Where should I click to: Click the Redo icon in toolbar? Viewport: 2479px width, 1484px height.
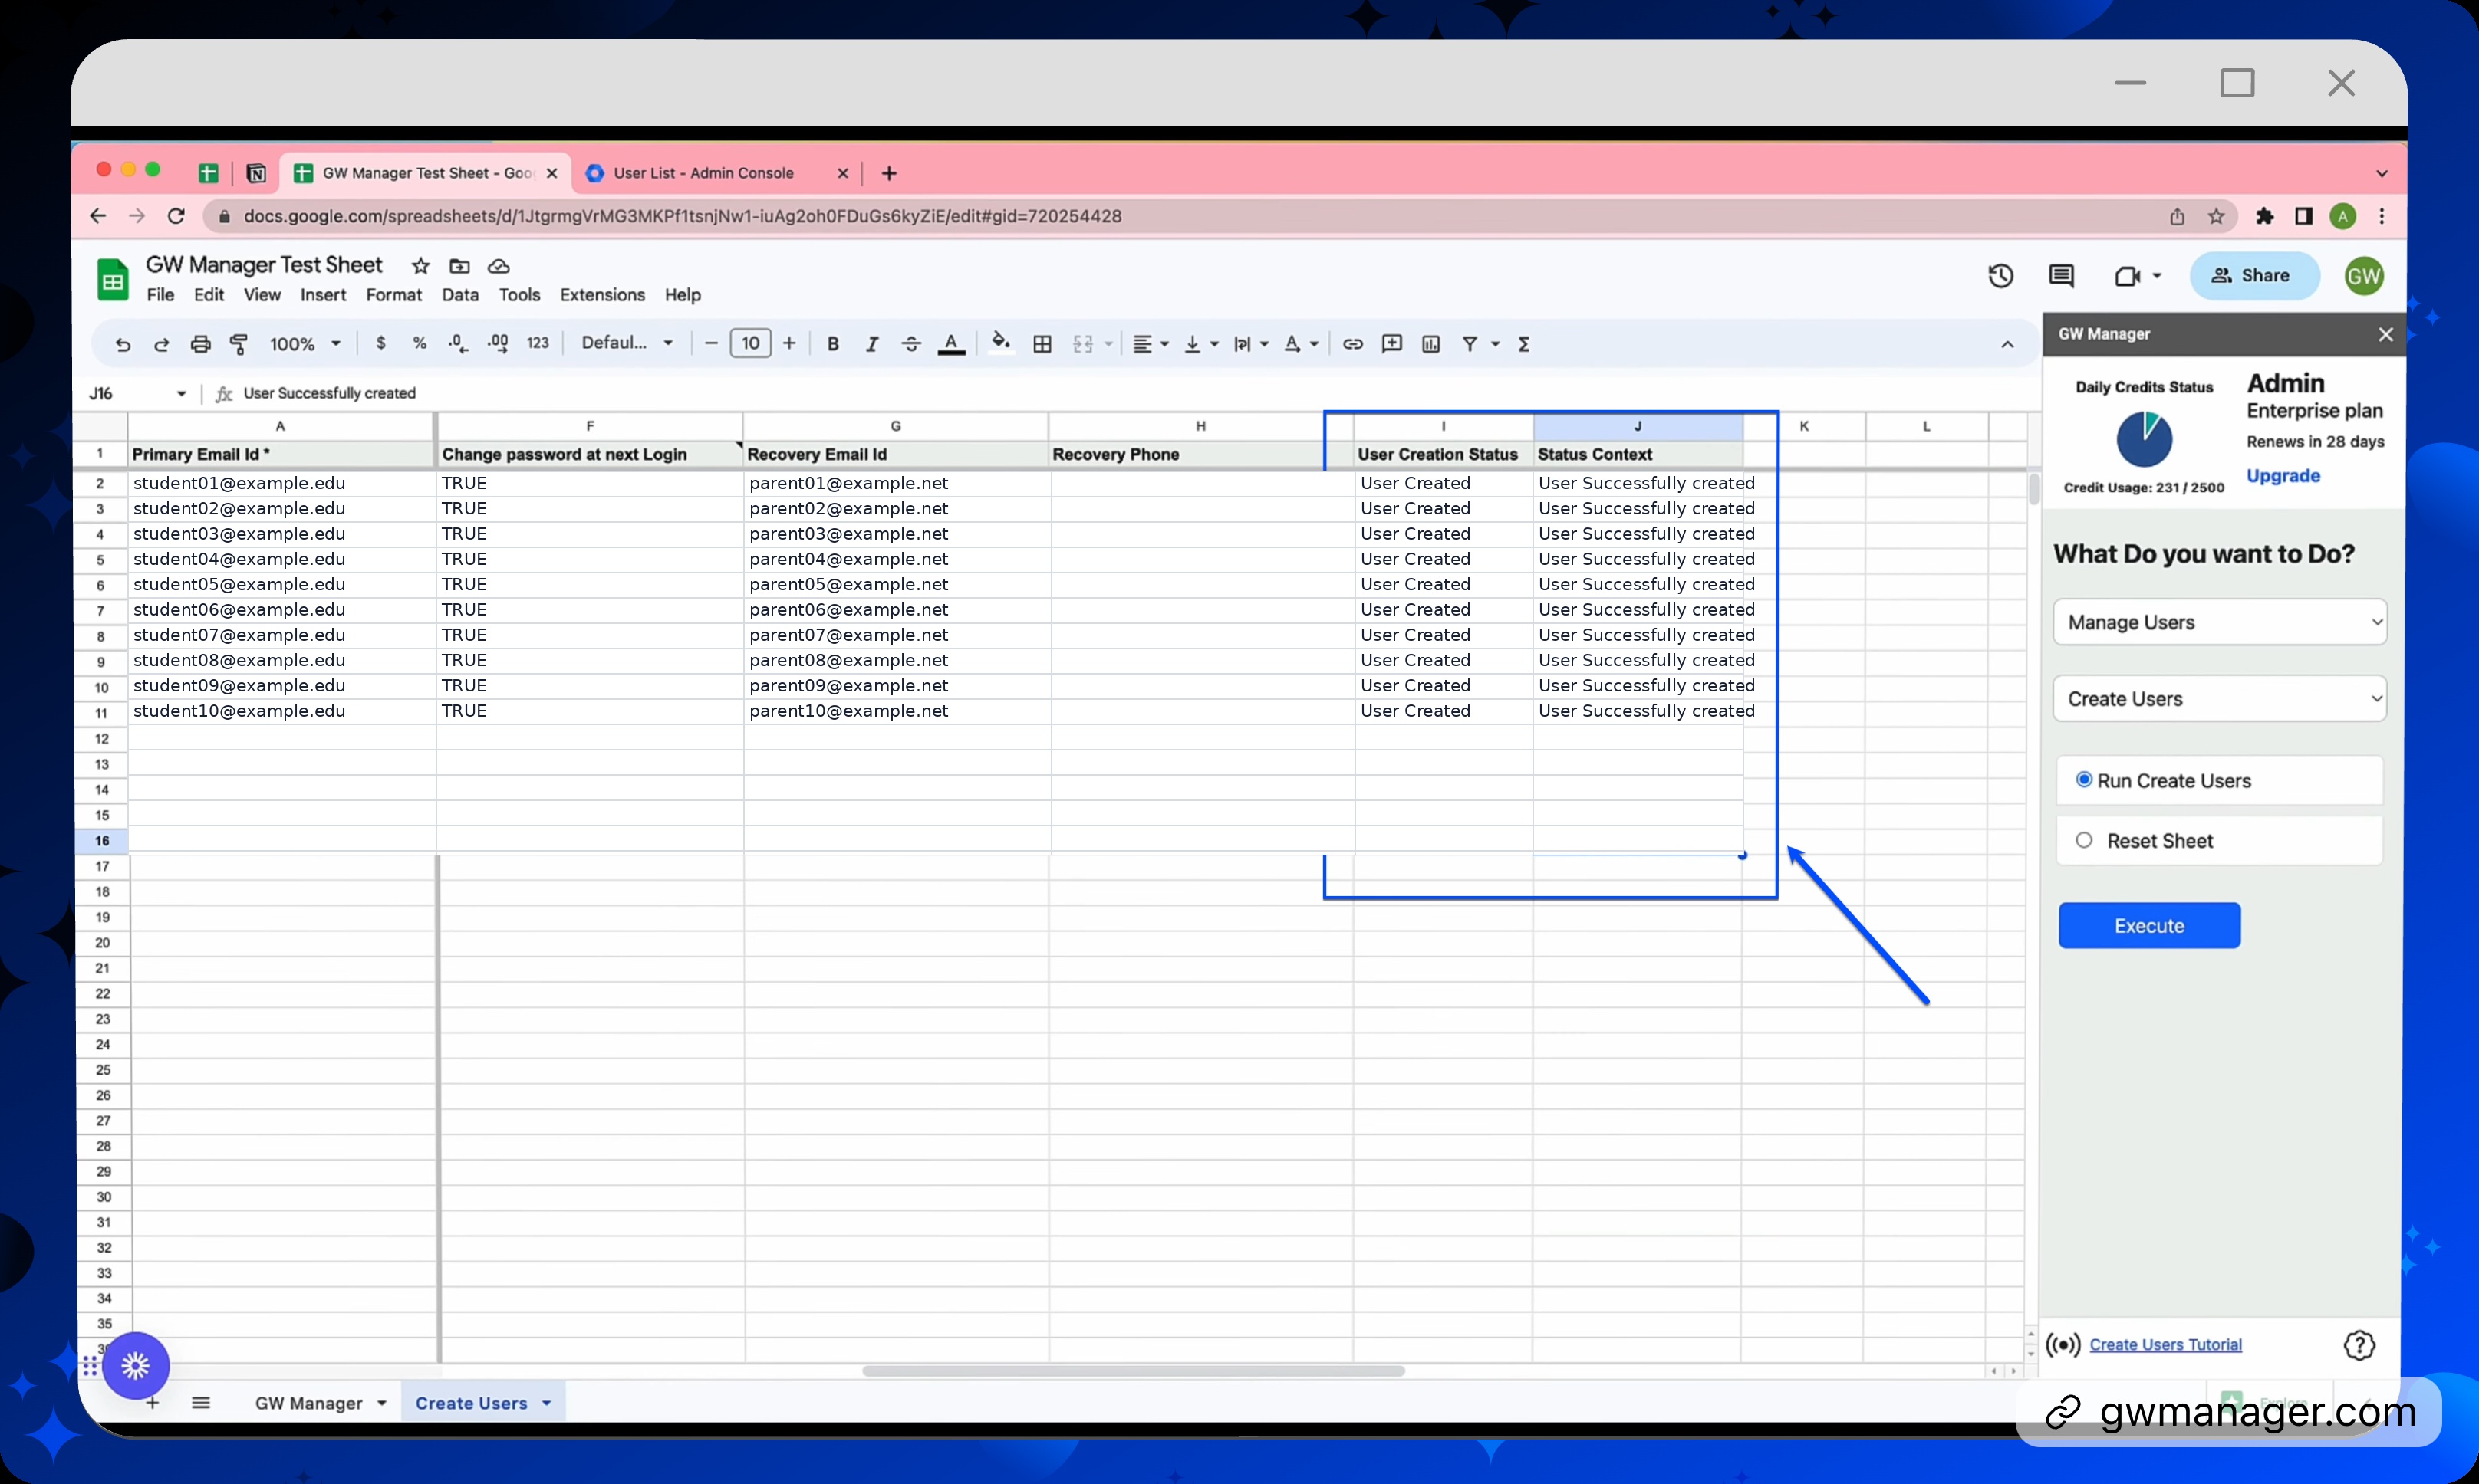[x=161, y=344]
